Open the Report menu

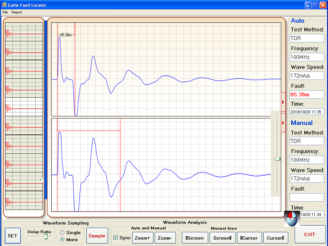point(17,12)
